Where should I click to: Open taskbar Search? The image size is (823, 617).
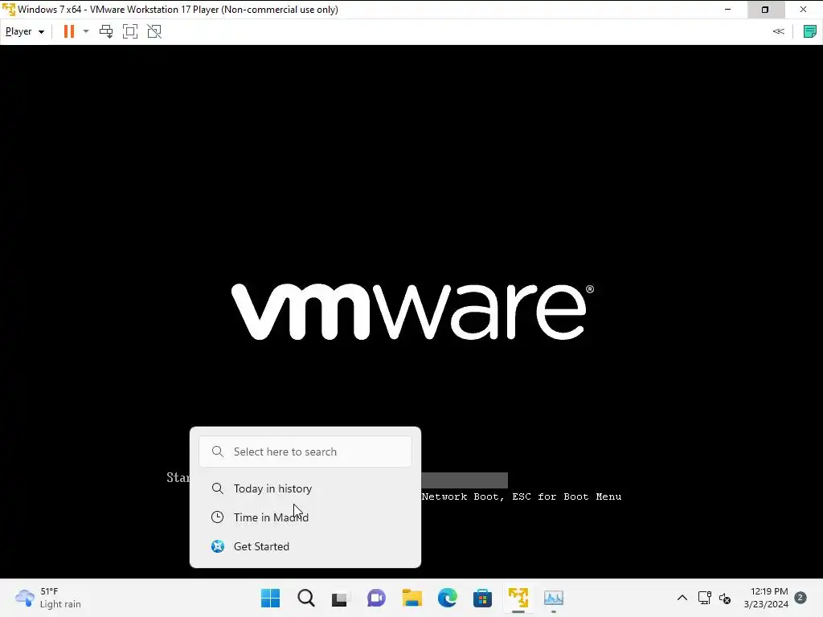pos(306,598)
